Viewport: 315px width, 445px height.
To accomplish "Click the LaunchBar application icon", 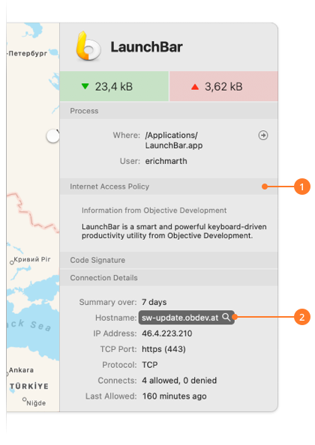I will click(x=88, y=46).
